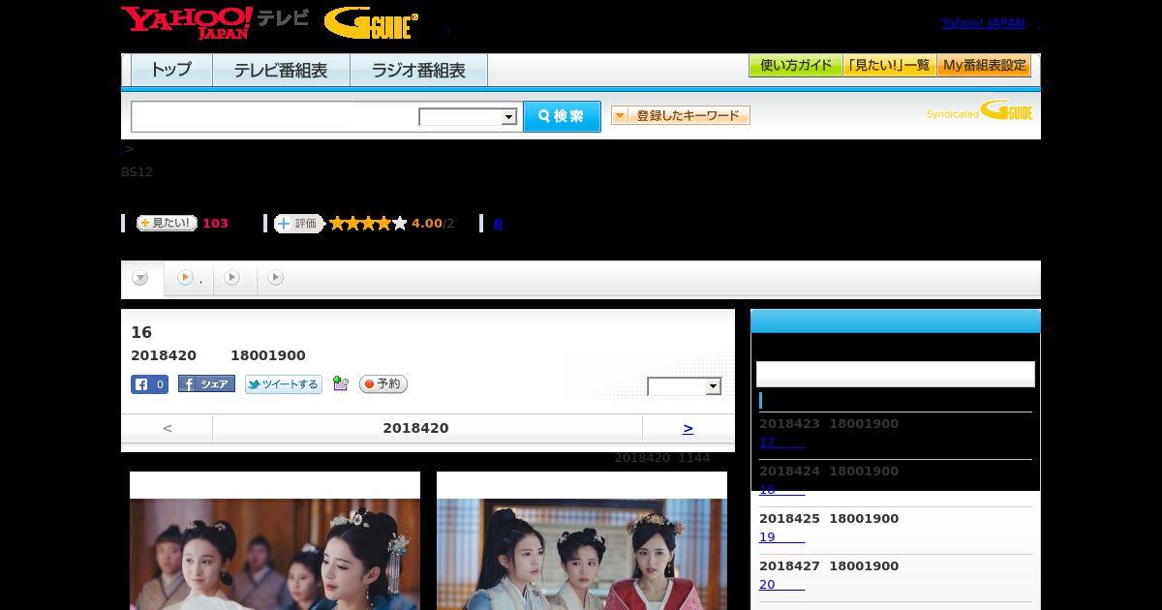The height and width of the screenshot is (610, 1162).
Task: Click the 2018423 18001900 schedule text
Action: pos(829,424)
